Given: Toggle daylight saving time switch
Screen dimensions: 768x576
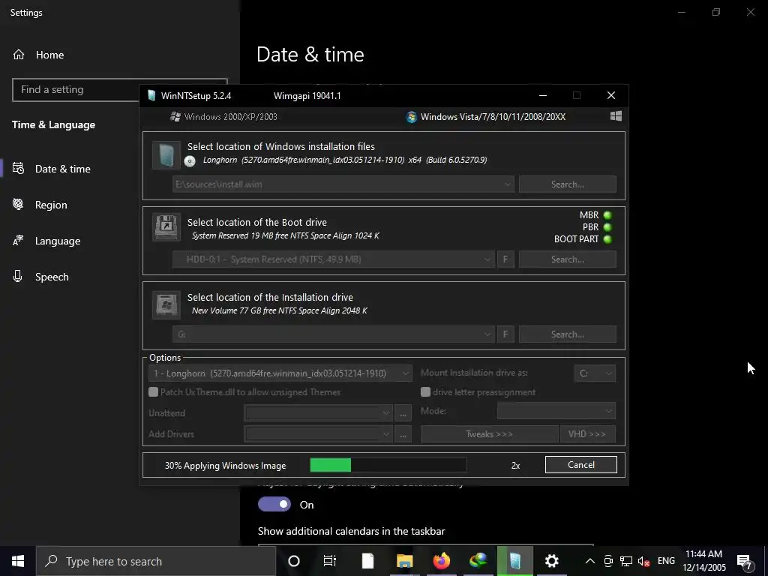Looking at the screenshot, I should pos(274,505).
